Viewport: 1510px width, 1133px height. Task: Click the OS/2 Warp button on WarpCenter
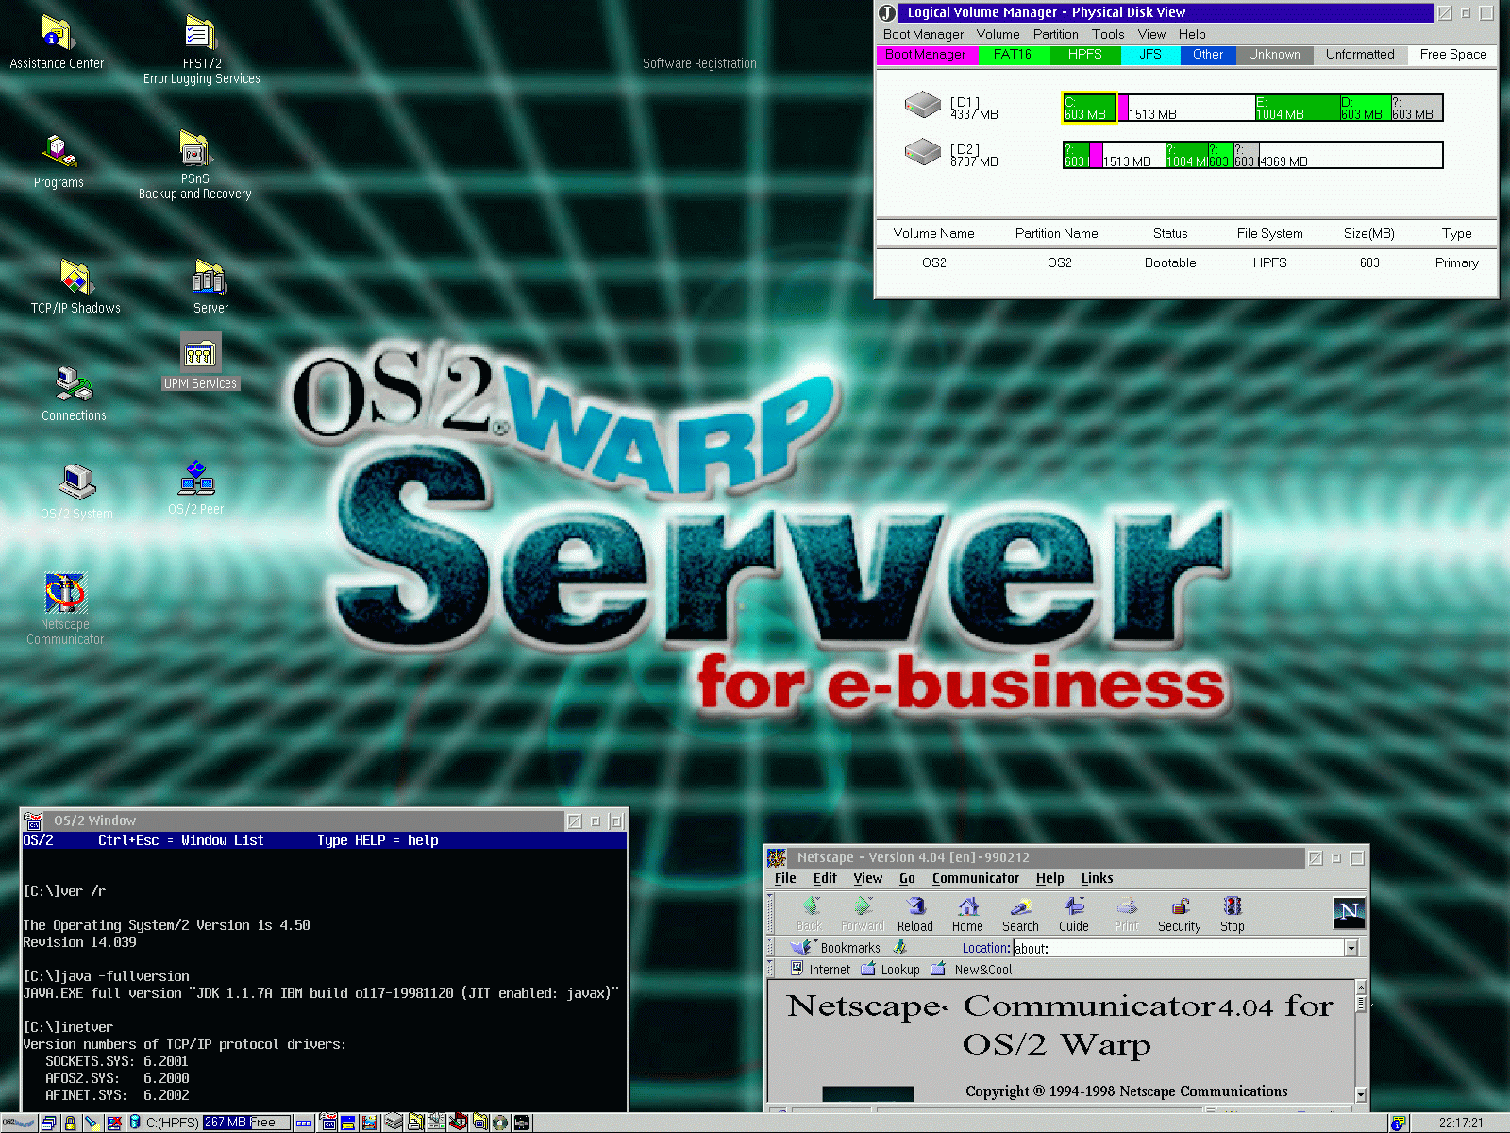(x=19, y=1123)
